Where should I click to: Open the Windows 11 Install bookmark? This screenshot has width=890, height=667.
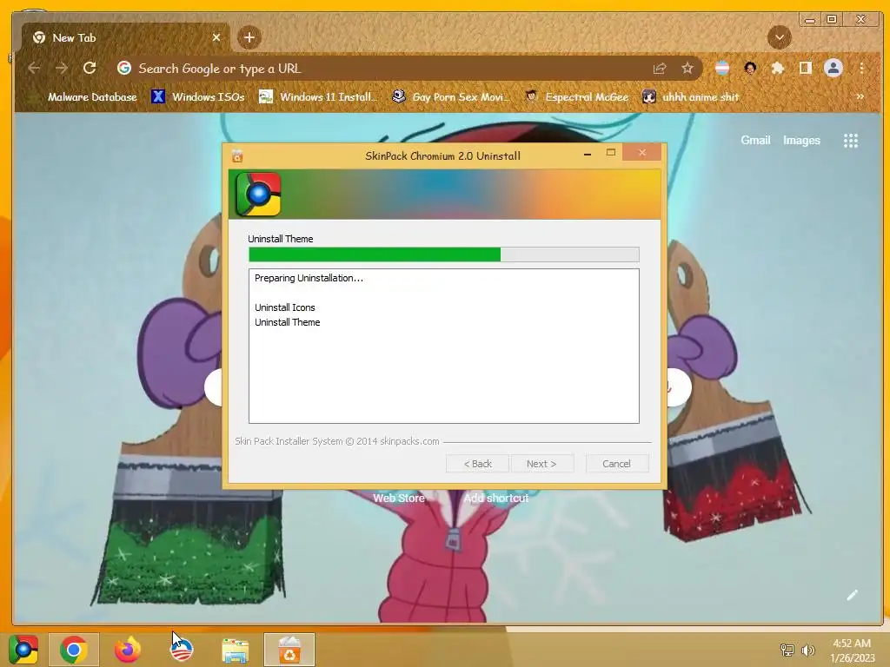tap(318, 97)
